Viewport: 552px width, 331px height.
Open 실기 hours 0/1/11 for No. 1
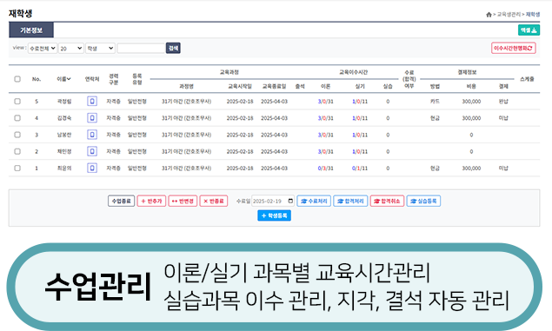tap(360, 169)
